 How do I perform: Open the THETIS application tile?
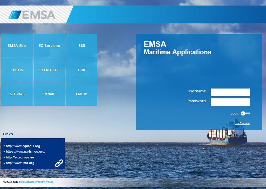(17, 70)
